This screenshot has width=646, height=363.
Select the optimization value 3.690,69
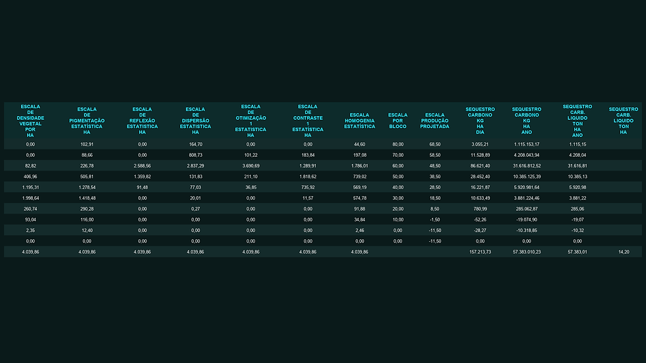pyautogui.click(x=250, y=166)
